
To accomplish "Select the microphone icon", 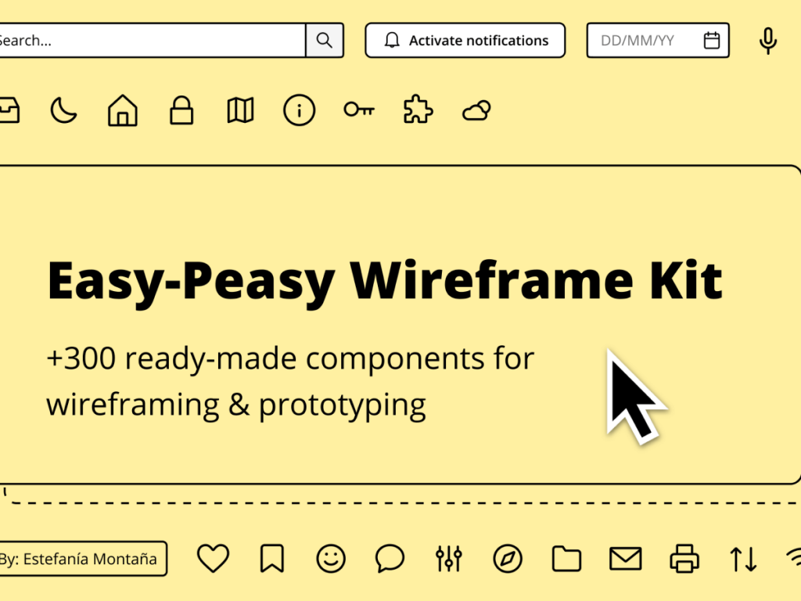I will click(x=767, y=41).
